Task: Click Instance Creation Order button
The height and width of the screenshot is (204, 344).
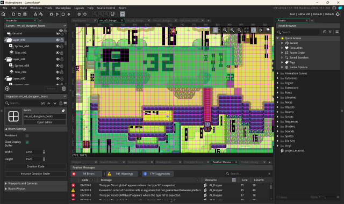Action: pyautogui.click(x=35, y=174)
